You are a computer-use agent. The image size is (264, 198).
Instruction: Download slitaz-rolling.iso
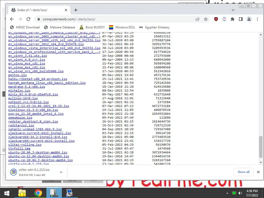tap(25, 145)
